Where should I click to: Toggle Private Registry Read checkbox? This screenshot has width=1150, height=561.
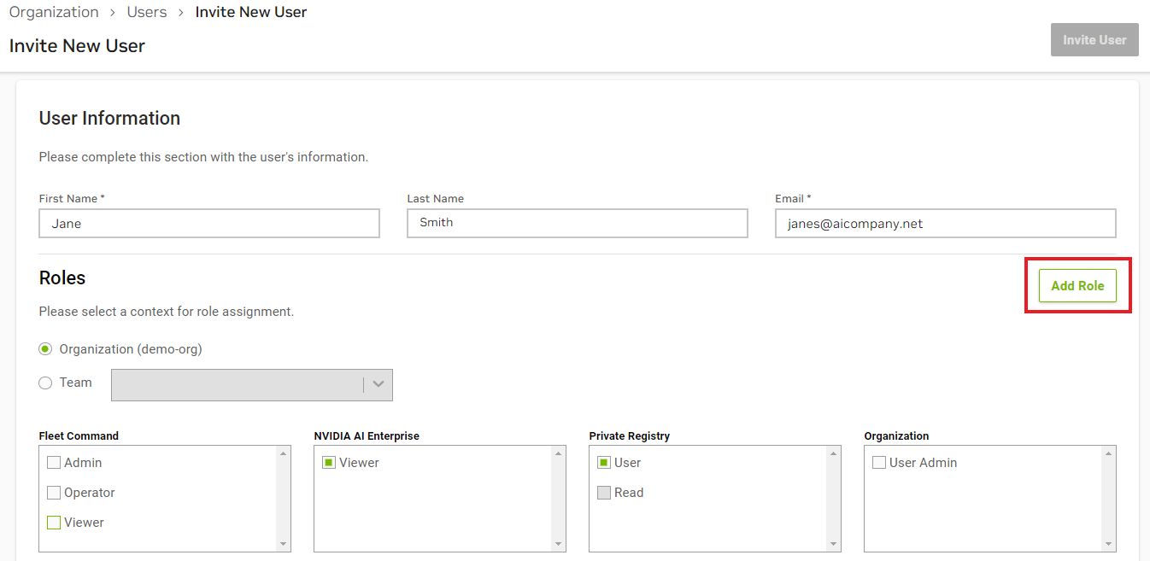[604, 493]
